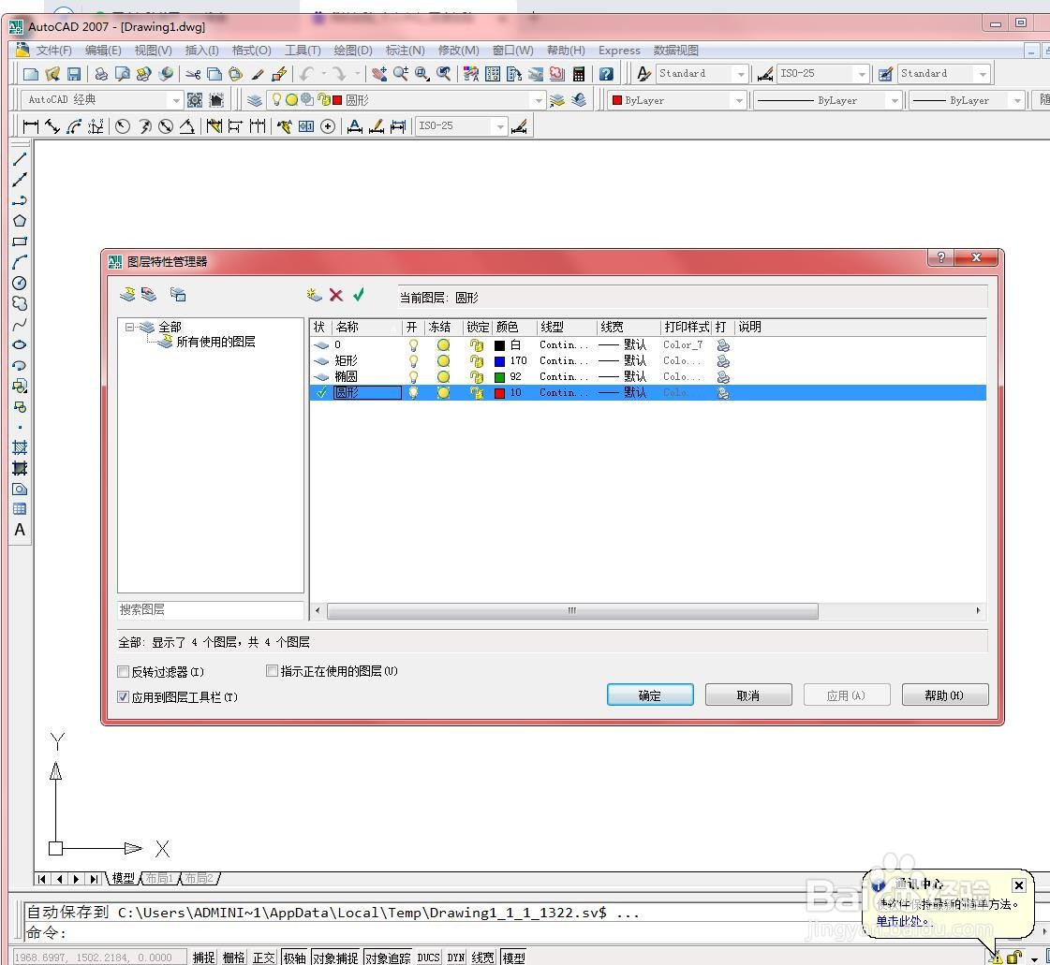Select the Polygon tool in draw toolbar
The height and width of the screenshot is (965, 1050).
pos(20,221)
